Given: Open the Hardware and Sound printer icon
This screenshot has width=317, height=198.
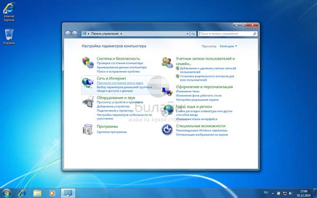Looking at the screenshot, I should pos(88,102).
